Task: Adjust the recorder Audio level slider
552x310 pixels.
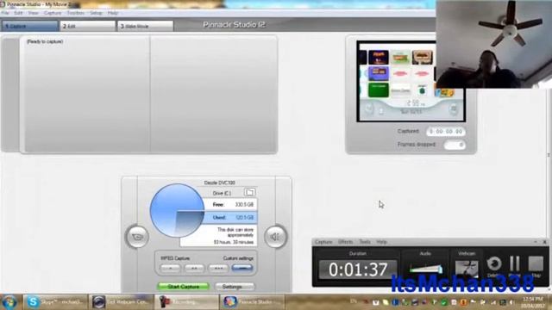Action: point(426,269)
